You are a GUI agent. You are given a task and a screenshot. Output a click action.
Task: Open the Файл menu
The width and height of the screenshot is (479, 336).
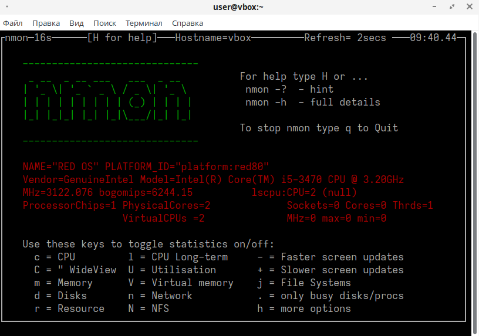tap(13, 23)
